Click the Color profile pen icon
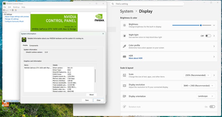This screenshot has width=222, height=117. (124, 46)
